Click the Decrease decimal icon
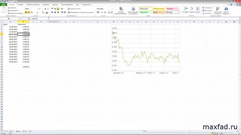This screenshot has width=241, height=135. [112, 12]
